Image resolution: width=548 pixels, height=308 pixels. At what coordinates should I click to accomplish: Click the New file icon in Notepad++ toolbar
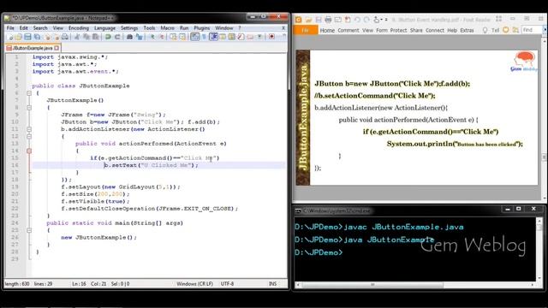(x=9, y=37)
